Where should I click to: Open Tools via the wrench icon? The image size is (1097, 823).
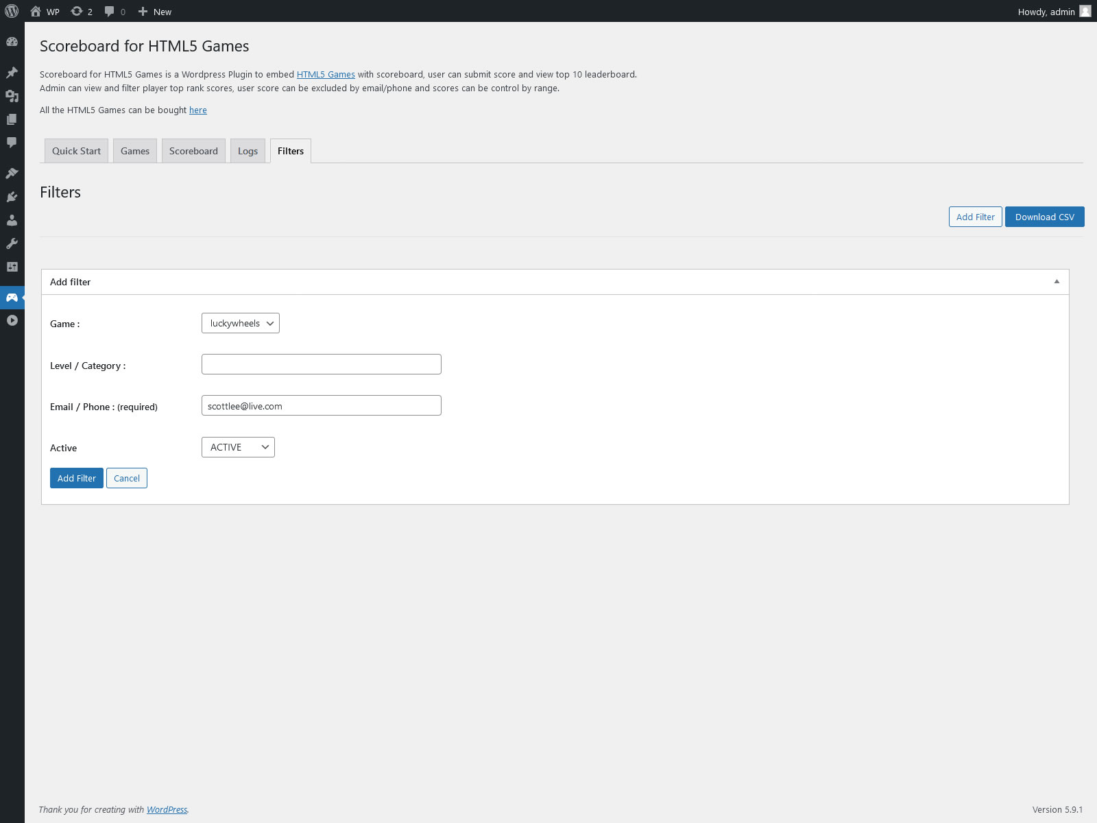click(x=12, y=243)
